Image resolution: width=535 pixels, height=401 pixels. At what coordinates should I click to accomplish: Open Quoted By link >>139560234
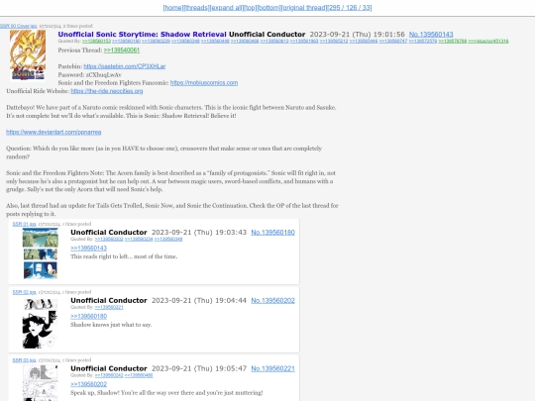139,239
